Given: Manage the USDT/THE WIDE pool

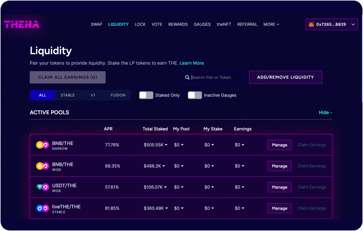Looking at the screenshot, I should [279, 187].
